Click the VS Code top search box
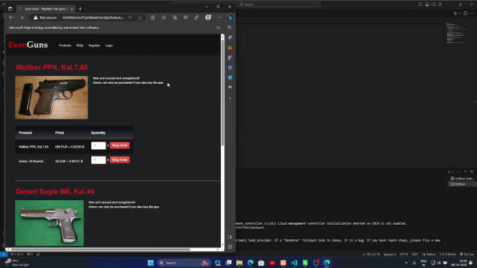This screenshot has width=477, height=268. tap(279, 5)
